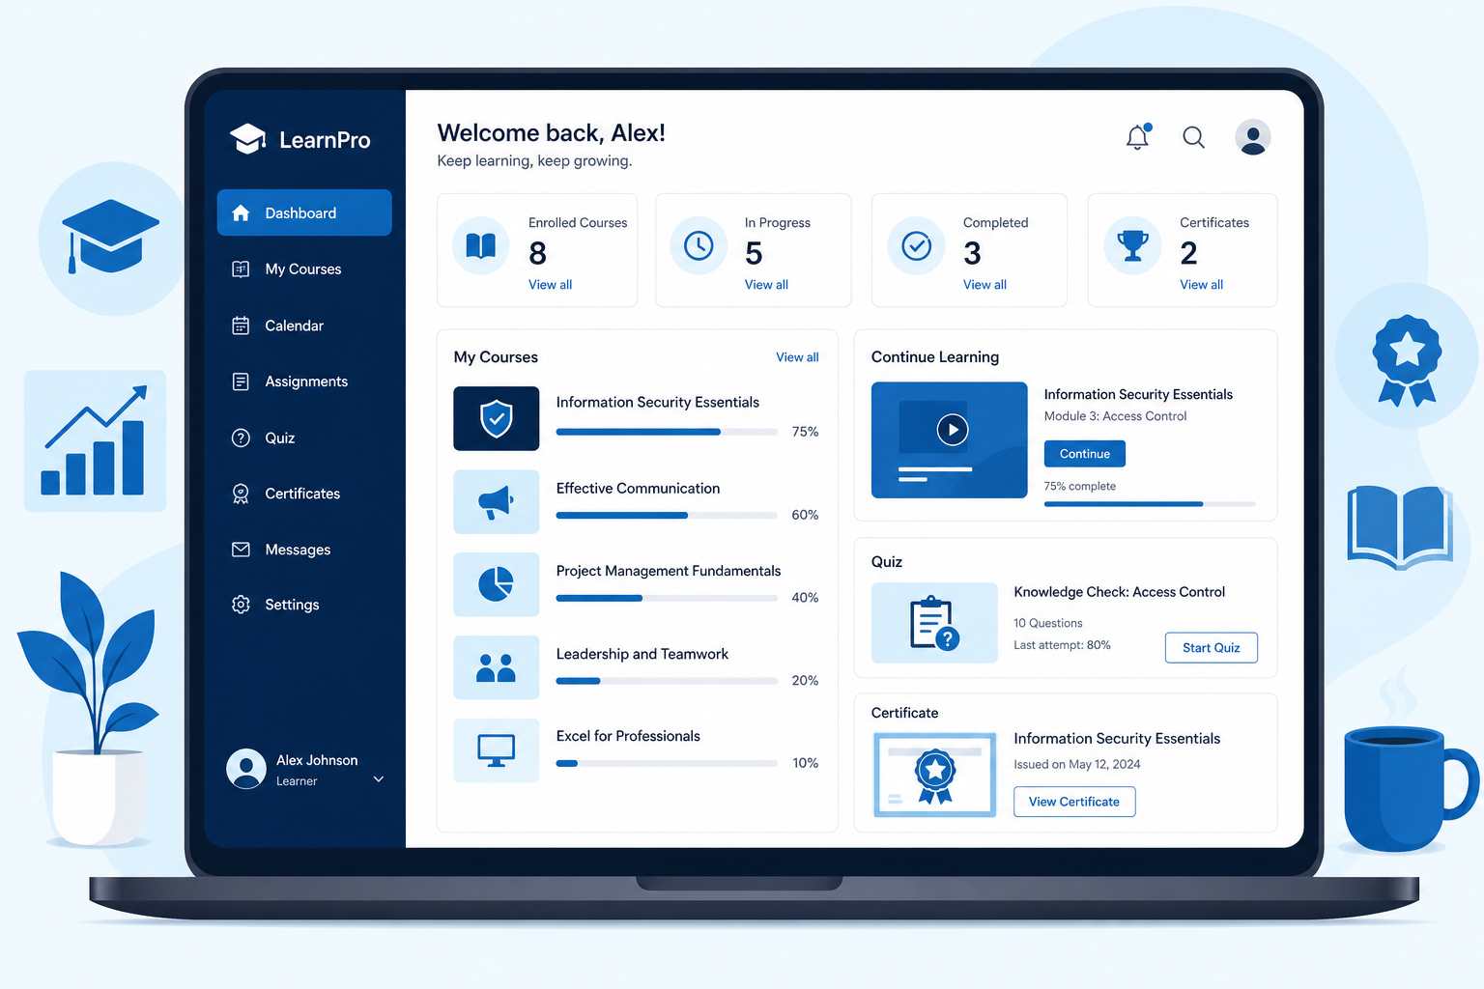The height and width of the screenshot is (989, 1484).
Task: Click the Quiz question-mark sidebar icon
Action: [242, 438]
